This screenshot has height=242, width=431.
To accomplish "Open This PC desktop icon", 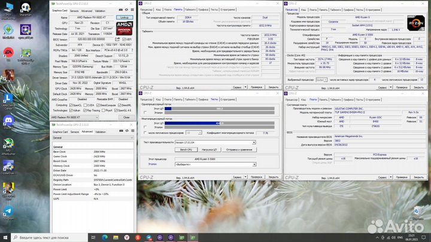I will click(8, 10).
